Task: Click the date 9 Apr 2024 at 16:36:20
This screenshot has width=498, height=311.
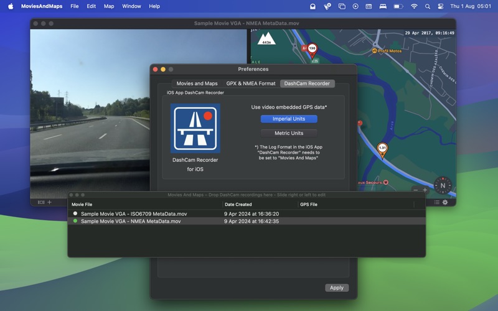Action: 251,214
